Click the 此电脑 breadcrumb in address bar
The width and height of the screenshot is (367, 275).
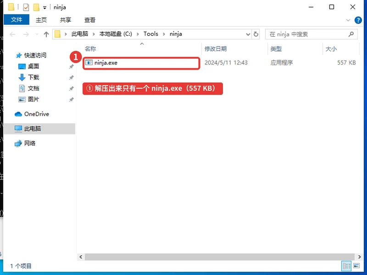click(79, 34)
